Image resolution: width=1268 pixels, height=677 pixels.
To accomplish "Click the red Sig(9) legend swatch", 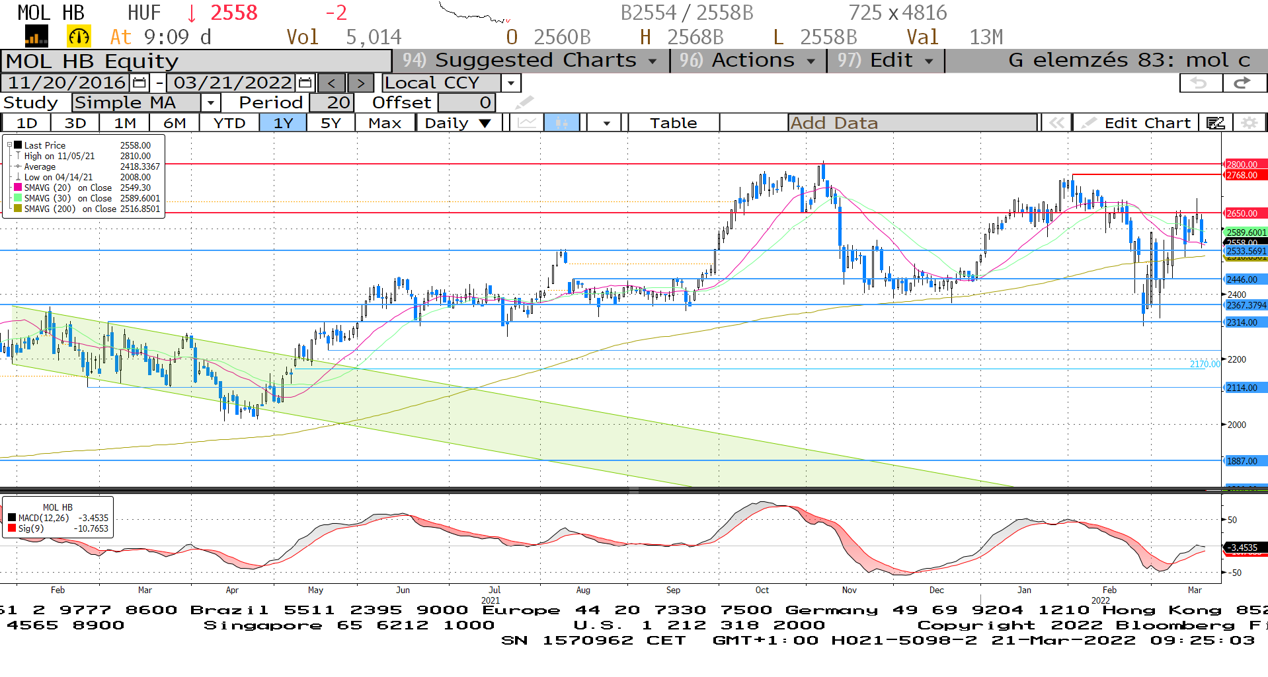I will tap(12, 528).
